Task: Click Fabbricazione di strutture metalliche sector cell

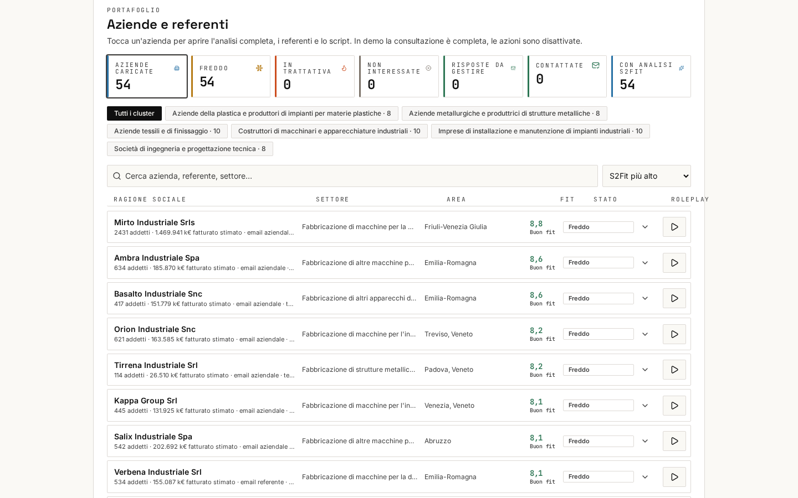Action: (359, 370)
